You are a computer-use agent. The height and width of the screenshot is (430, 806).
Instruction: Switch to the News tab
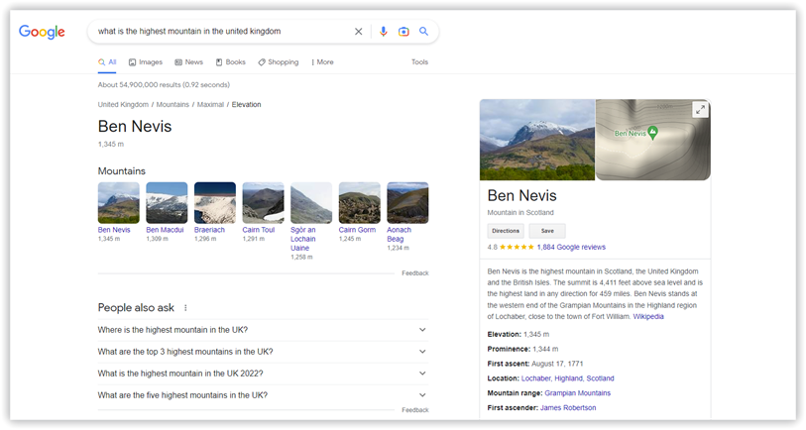[188, 62]
